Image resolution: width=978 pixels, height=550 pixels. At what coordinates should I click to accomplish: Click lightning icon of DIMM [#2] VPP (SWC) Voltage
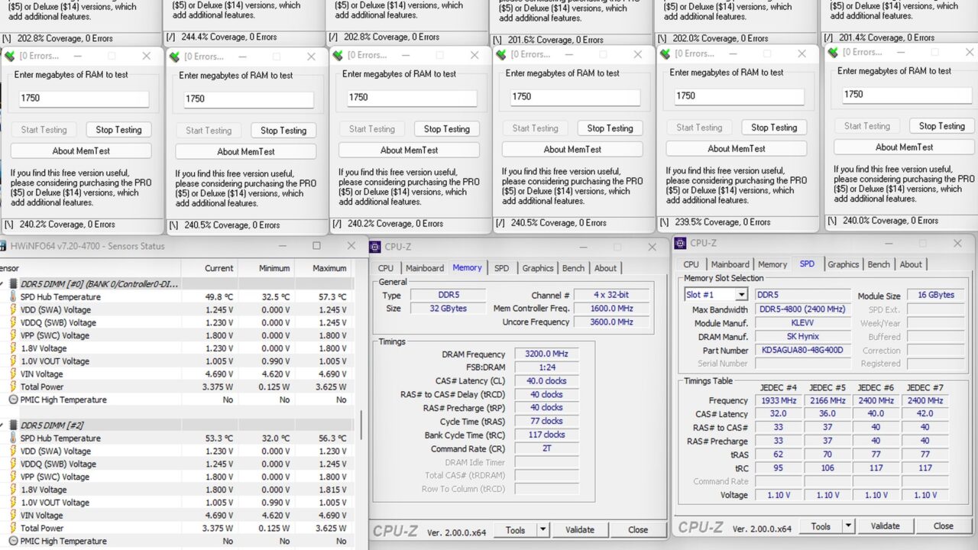pyautogui.click(x=13, y=477)
